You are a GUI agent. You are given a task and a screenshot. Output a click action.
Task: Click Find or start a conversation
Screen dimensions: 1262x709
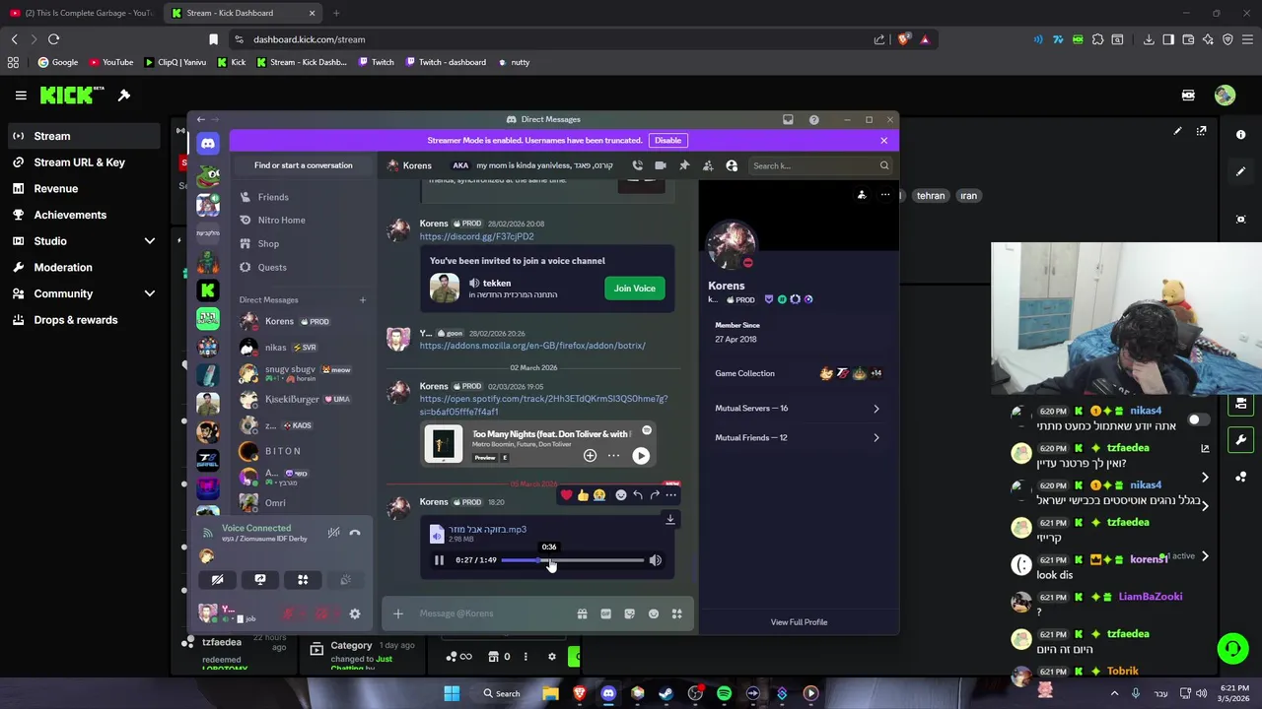pyautogui.click(x=303, y=165)
